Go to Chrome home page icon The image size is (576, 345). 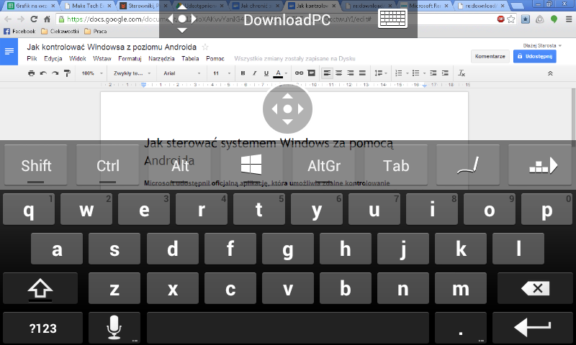click(47, 19)
